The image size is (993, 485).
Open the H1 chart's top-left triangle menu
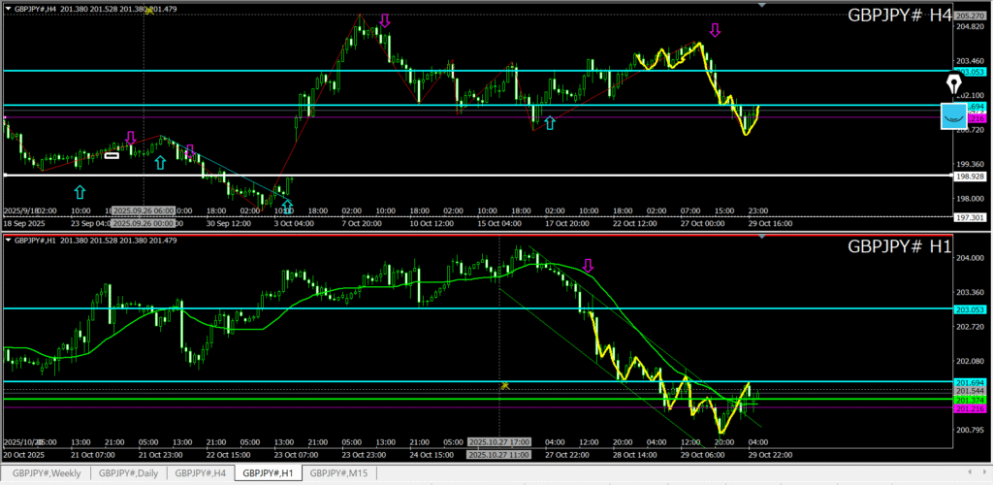click(6, 238)
